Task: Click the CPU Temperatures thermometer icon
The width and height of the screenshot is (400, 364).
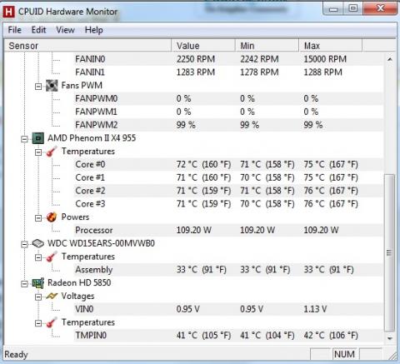Action: pos(52,152)
